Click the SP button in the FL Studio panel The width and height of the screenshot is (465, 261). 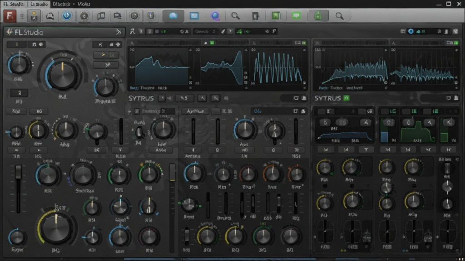[x=106, y=65]
